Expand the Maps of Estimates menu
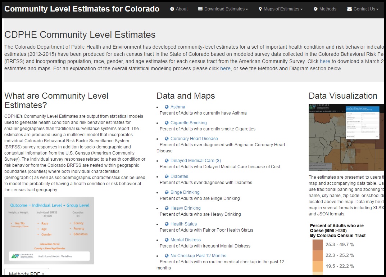 click(x=281, y=9)
